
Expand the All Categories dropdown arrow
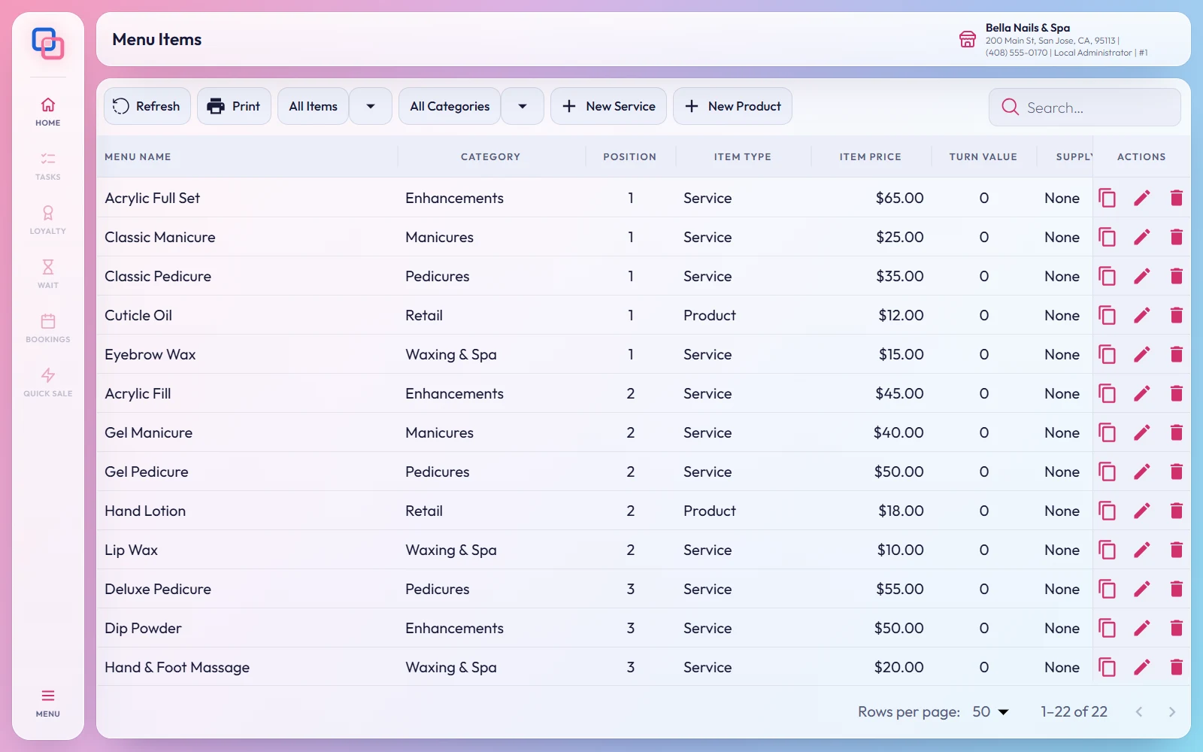[523, 106]
